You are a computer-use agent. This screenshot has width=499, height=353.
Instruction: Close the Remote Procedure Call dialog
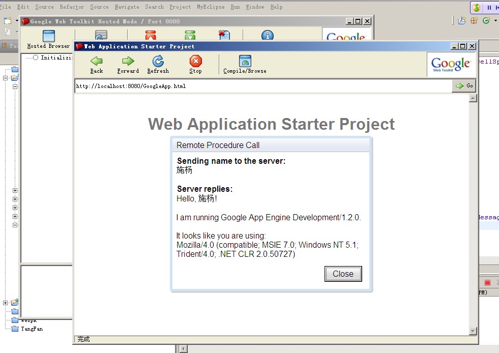point(343,274)
